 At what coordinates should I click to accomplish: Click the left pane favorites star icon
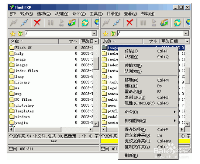click(x=13, y=34)
